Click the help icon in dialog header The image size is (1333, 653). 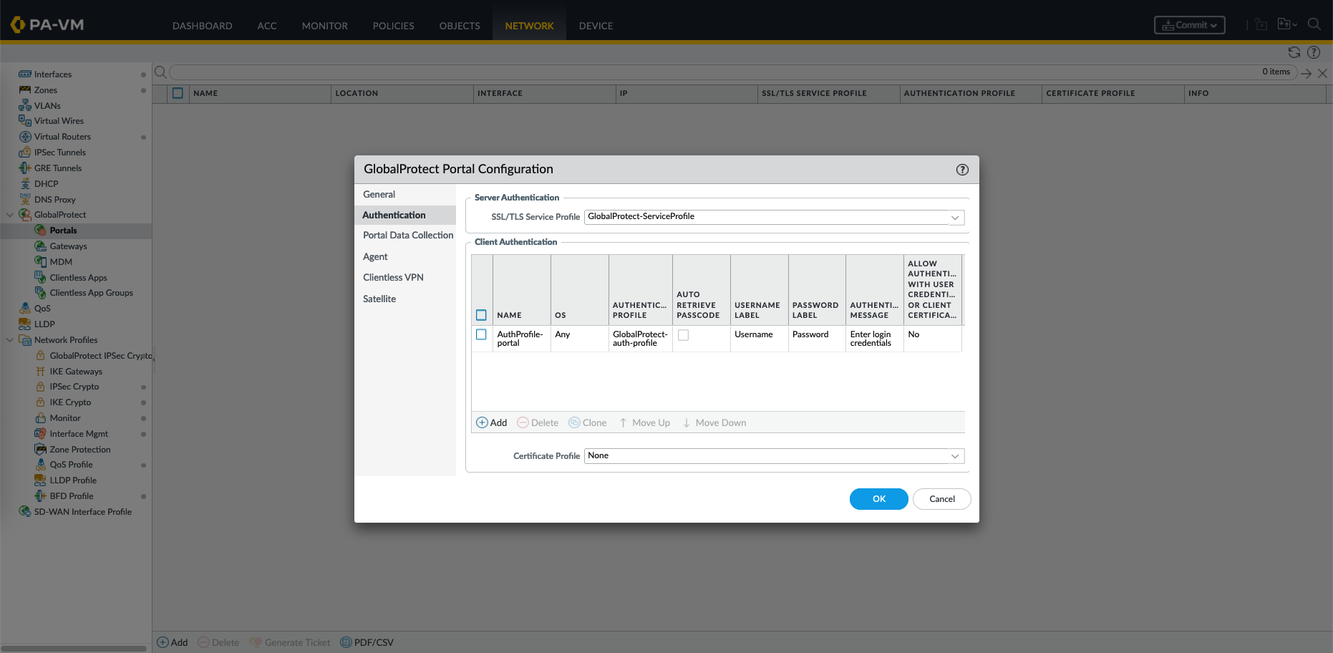click(x=962, y=170)
